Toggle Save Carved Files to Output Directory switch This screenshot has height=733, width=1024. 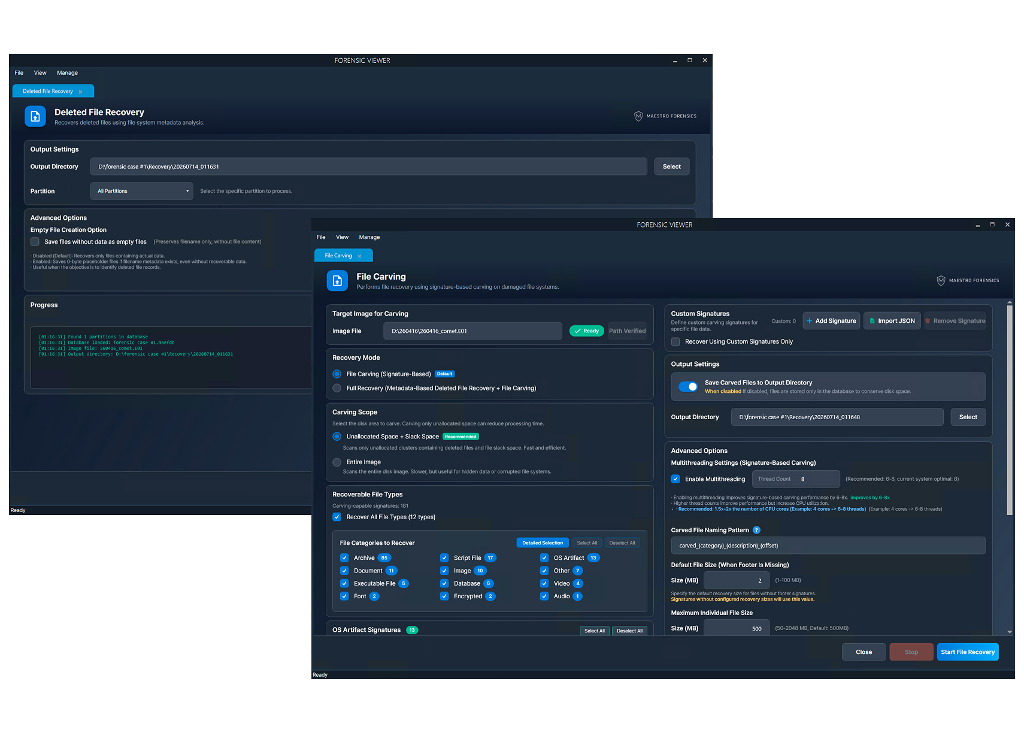pyautogui.click(x=688, y=387)
